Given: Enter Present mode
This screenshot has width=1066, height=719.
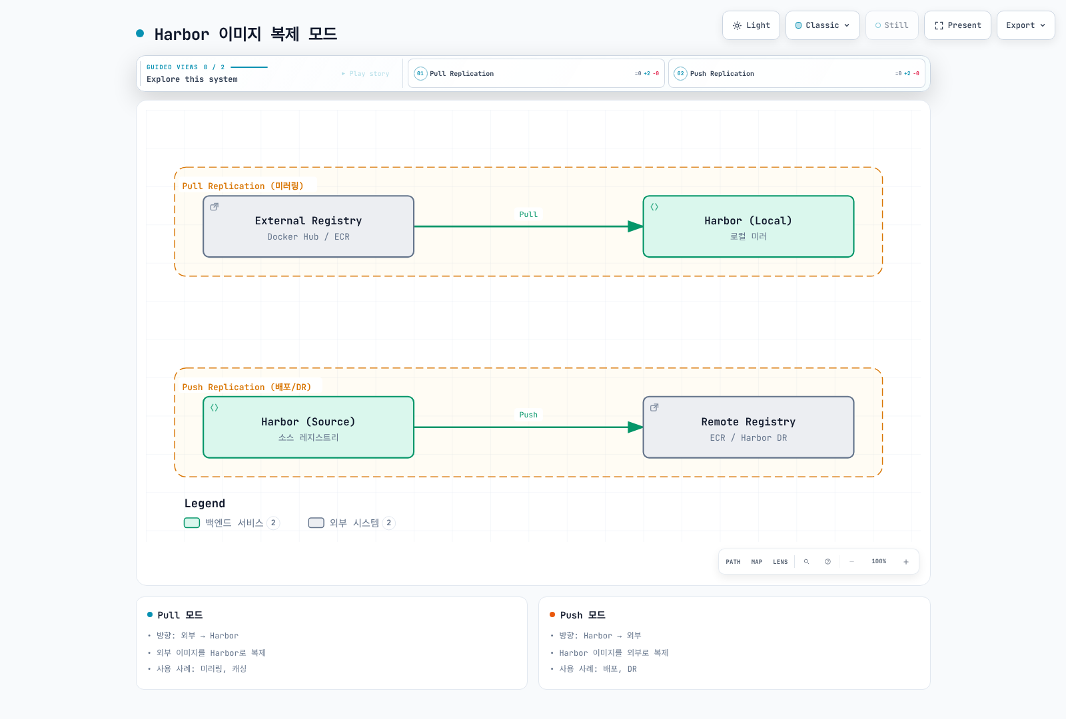Looking at the screenshot, I should tap(957, 25).
